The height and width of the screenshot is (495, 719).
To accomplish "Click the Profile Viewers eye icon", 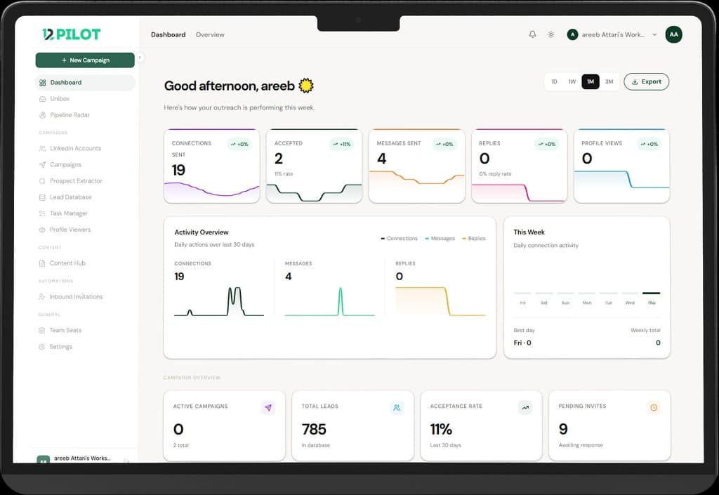I will pos(42,230).
